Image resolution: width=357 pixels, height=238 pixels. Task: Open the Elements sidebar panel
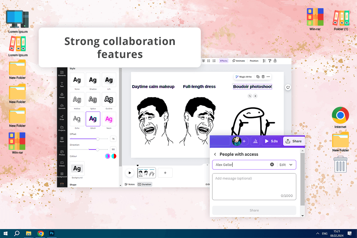[62, 73]
